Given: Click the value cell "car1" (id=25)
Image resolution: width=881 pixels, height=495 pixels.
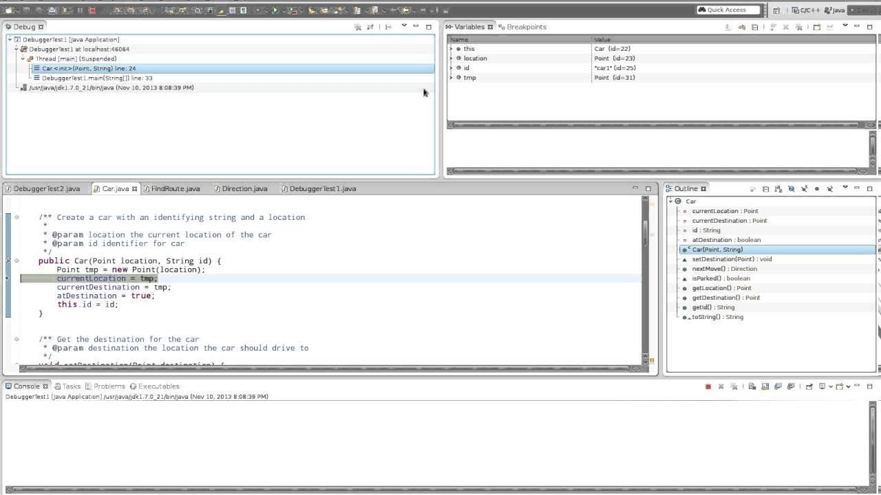Looking at the screenshot, I should tap(615, 68).
